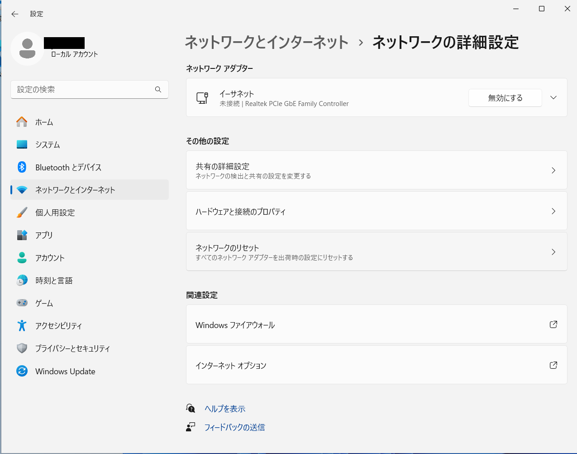This screenshot has width=577, height=454.
Task: Click the イーサネット adapter icon
Action: (202, 98)
